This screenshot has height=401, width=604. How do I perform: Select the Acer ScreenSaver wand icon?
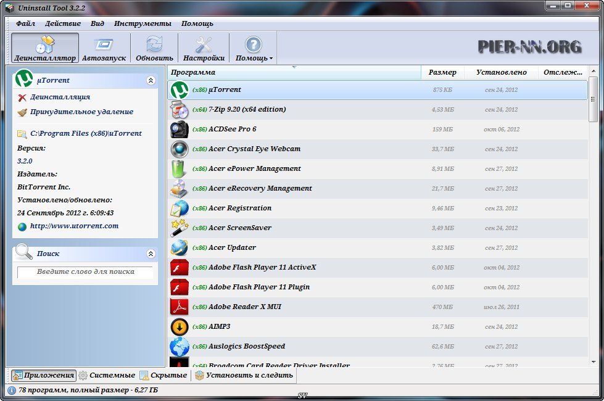coord(180,228)
